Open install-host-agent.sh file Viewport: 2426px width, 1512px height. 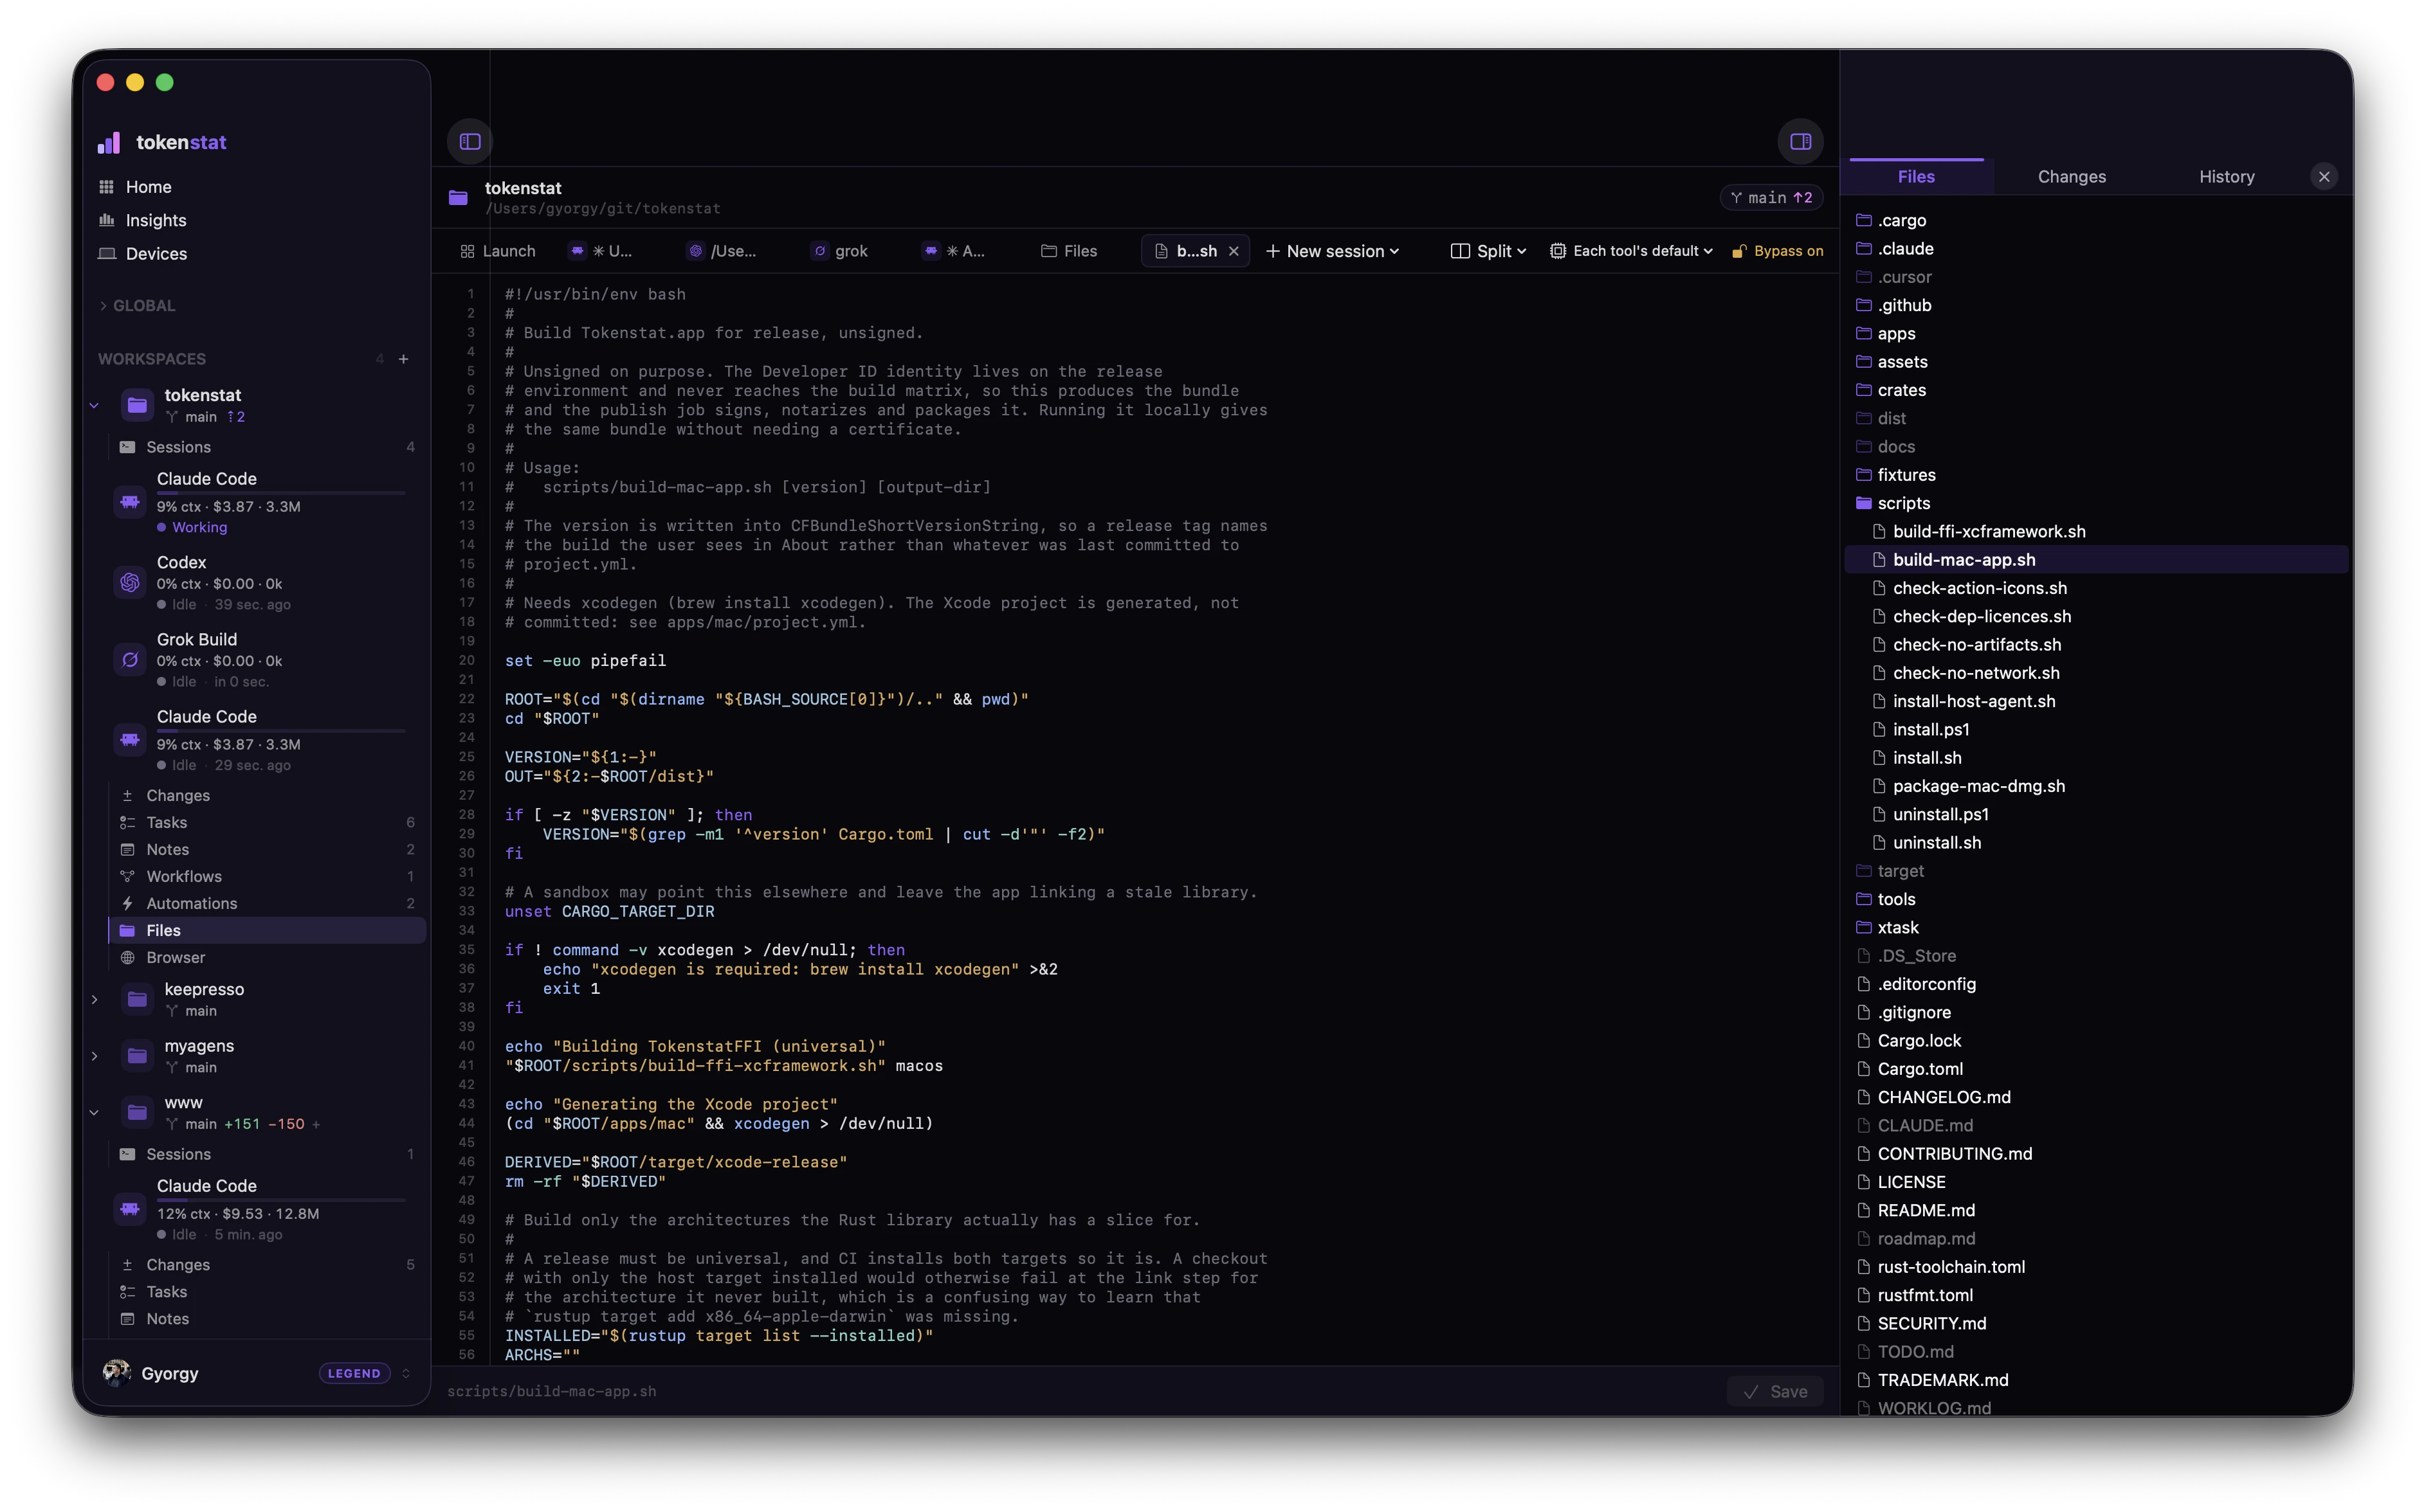pyautogui.click(x=2096, y=701)
